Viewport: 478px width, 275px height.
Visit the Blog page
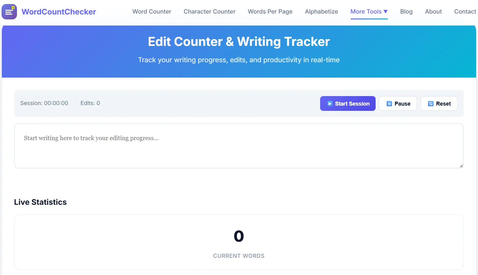point(406,12)
